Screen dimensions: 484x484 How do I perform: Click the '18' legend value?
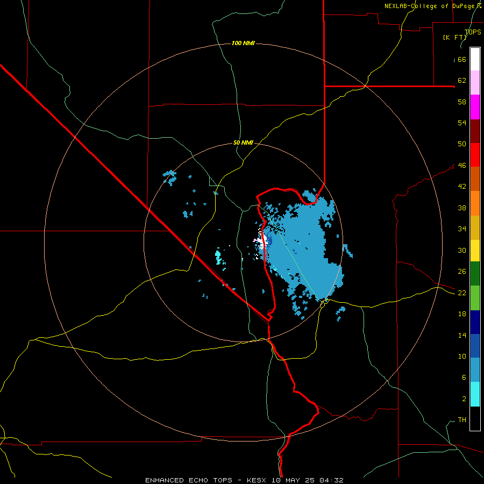coord(462,314)
